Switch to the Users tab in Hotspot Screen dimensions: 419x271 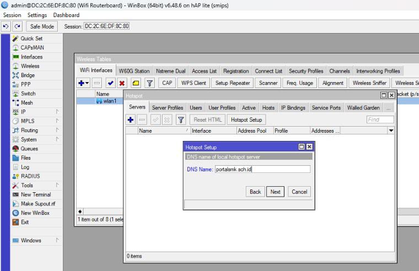196,108
